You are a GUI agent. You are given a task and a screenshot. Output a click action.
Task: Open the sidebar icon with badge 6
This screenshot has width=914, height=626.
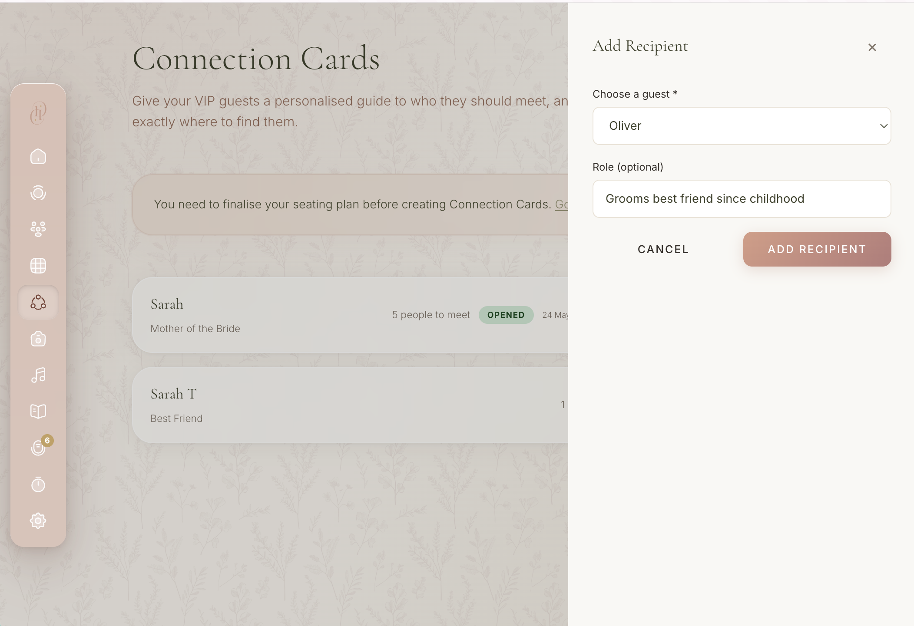coord(38,447)
